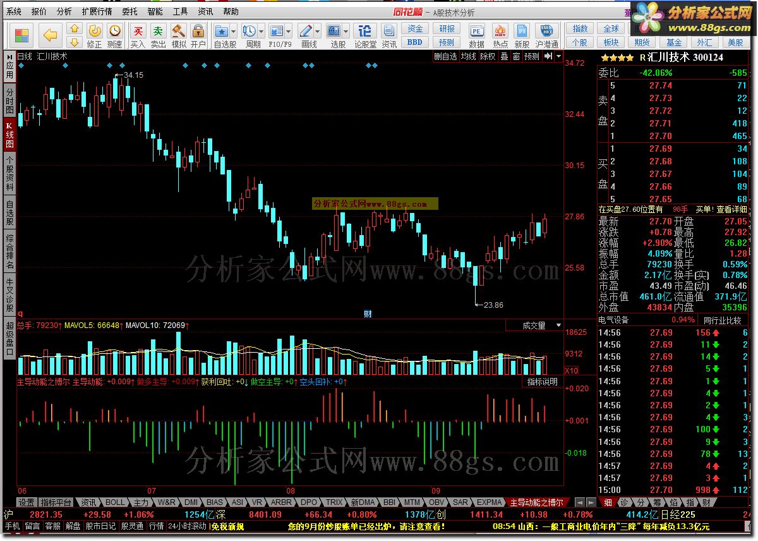Click the 删自选 button
Screen dimensions: 758x541
pos(445,56)
